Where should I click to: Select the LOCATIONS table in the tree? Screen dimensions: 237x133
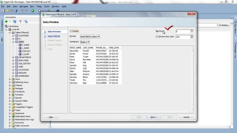(24, 70)
